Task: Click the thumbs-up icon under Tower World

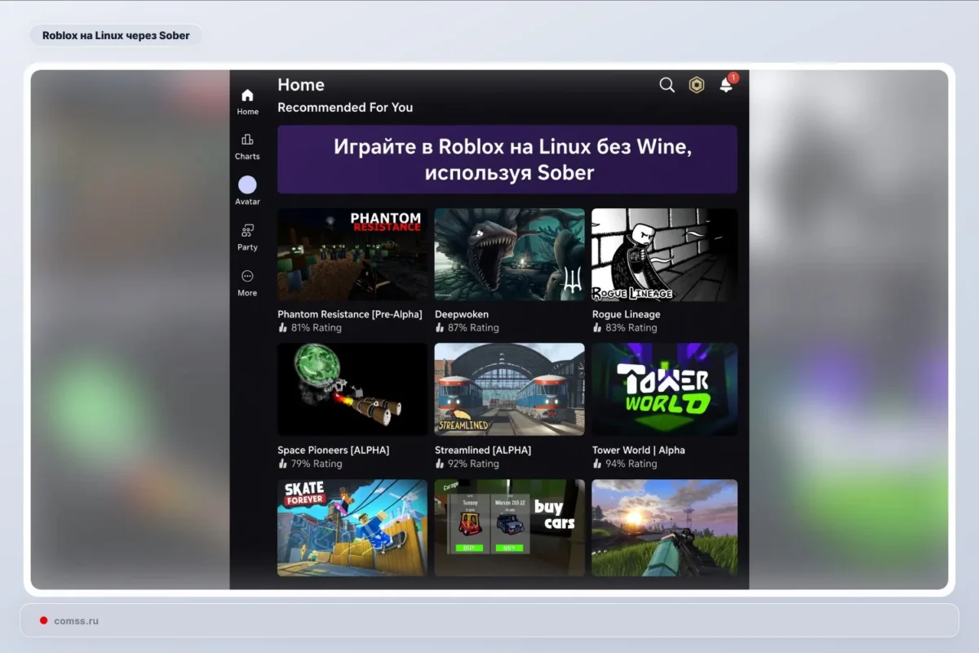Action: click(x=597, y=464)
